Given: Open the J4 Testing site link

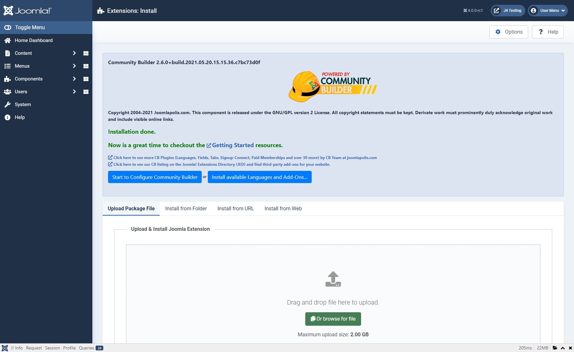Looking at the screenshot, I should [x=508, y=11].
